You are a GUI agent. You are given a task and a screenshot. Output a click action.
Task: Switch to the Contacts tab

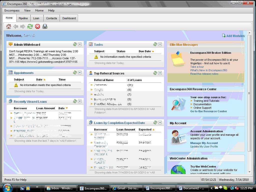point(51,18)
